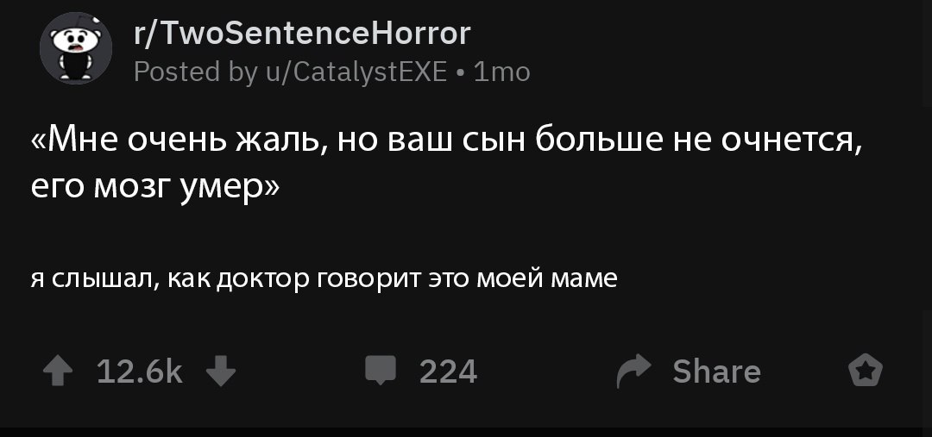Click the post time 1mo
The width and height of the screenshot is (932, 437).
coord(501,72)
